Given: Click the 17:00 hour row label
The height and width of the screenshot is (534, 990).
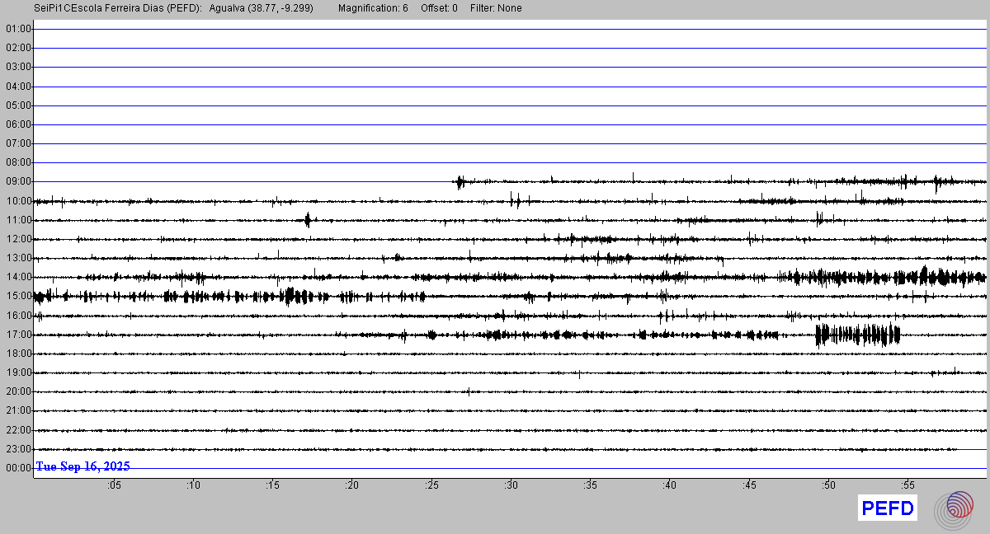Looking at the screenshot, I should [x=18, y=335].
